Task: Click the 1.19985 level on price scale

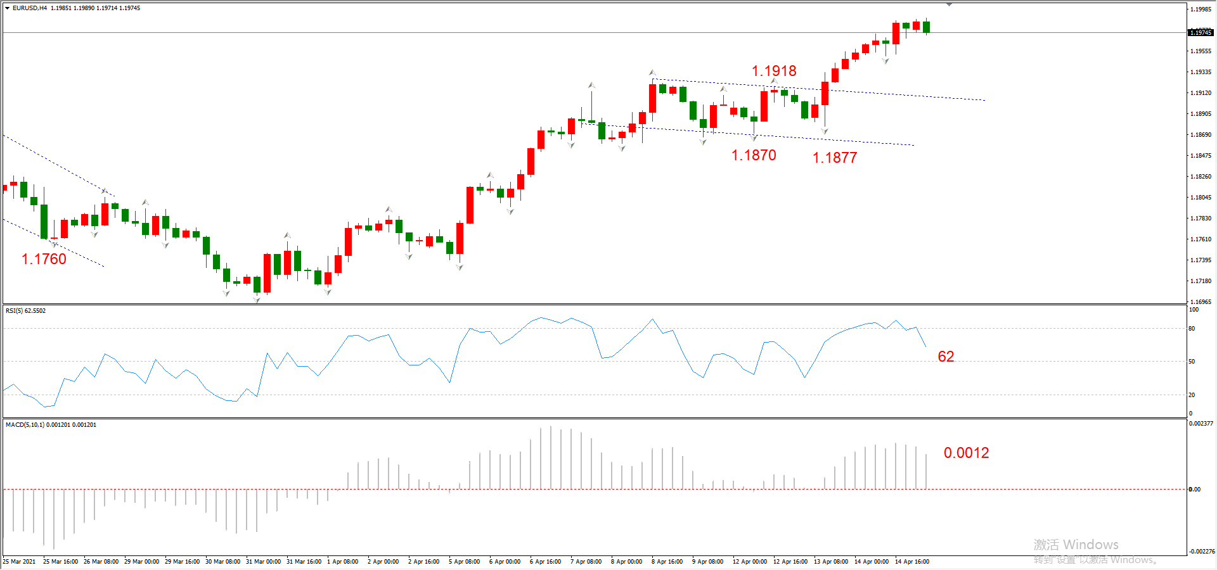Action: (1201, 9)
